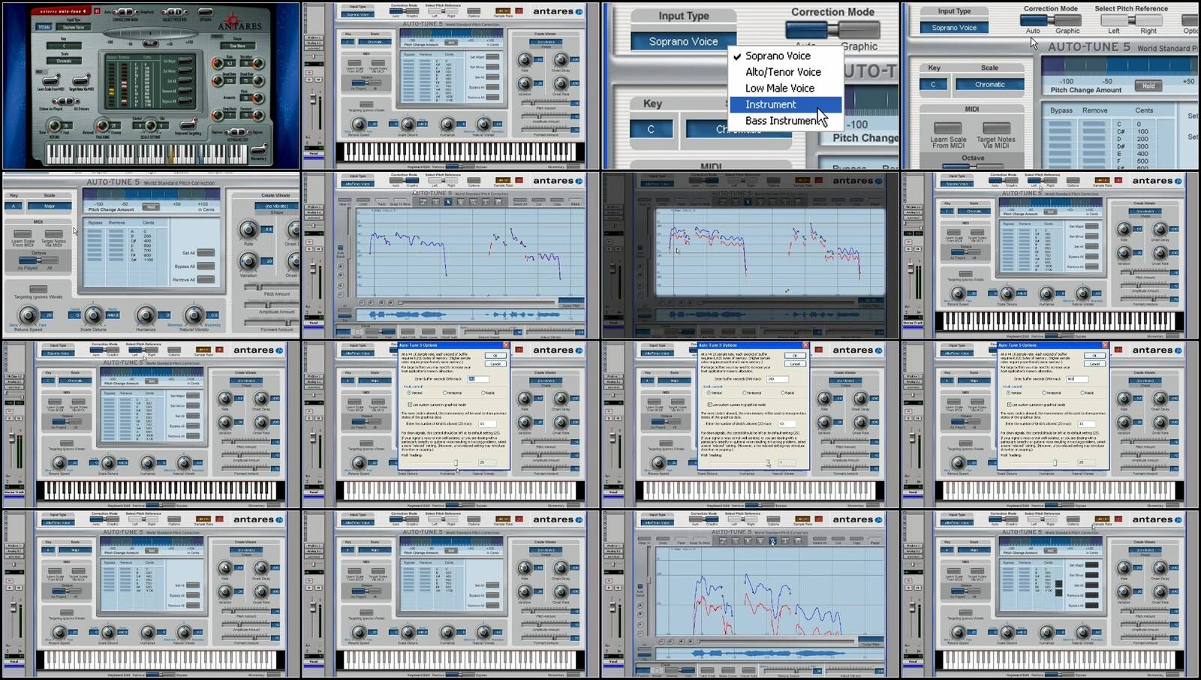This screenshot has width=1201, height=680.
Task: Toggle Targeting Ignores Vibrato in A Major close-up
Action: [38, 289]
